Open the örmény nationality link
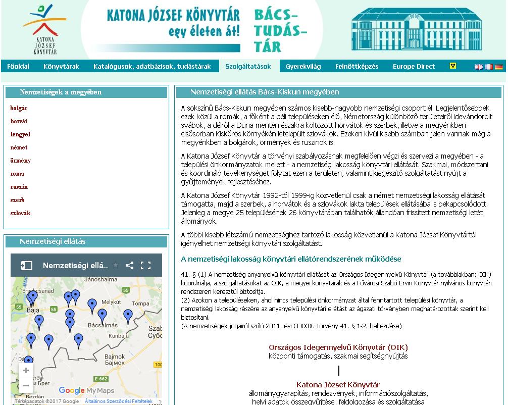The width and height of the screenshot is (508, 405). [20, 161]
